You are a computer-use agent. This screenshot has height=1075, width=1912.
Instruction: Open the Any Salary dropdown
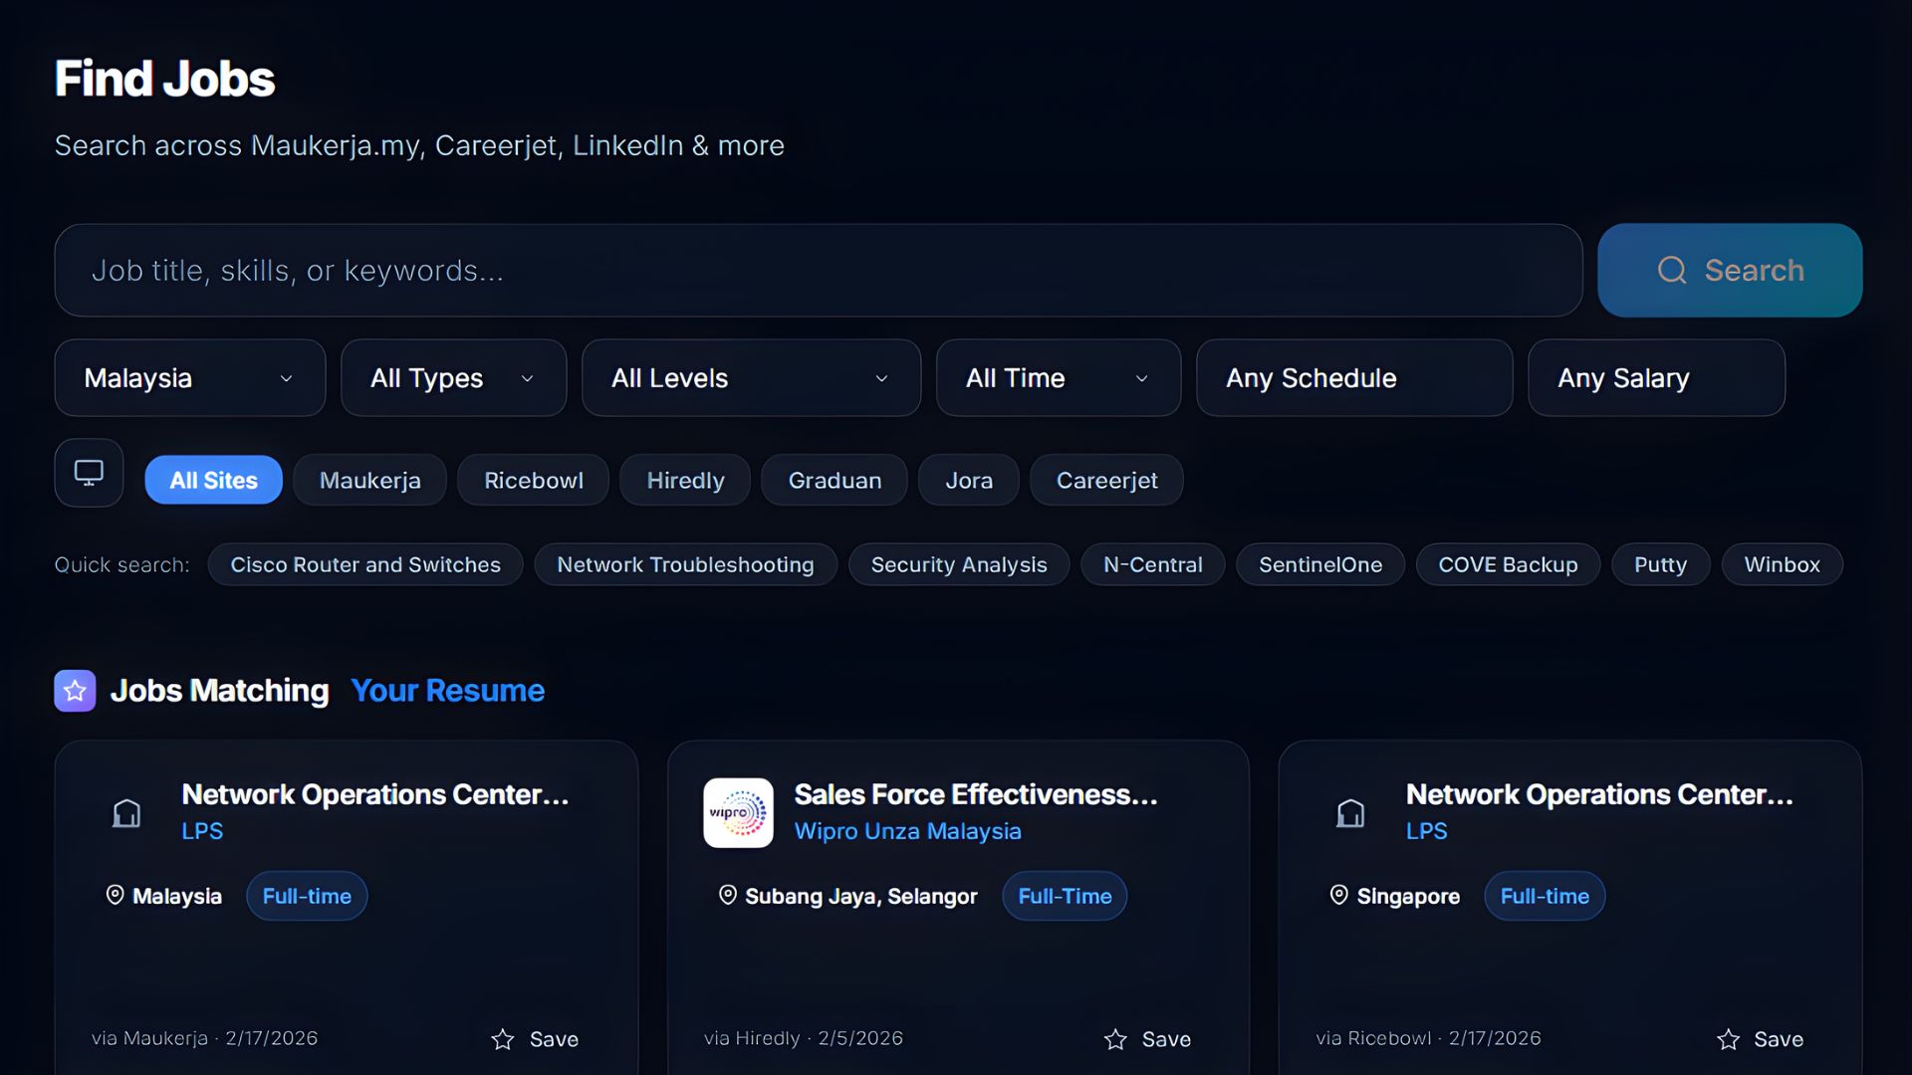[1655, 378]
